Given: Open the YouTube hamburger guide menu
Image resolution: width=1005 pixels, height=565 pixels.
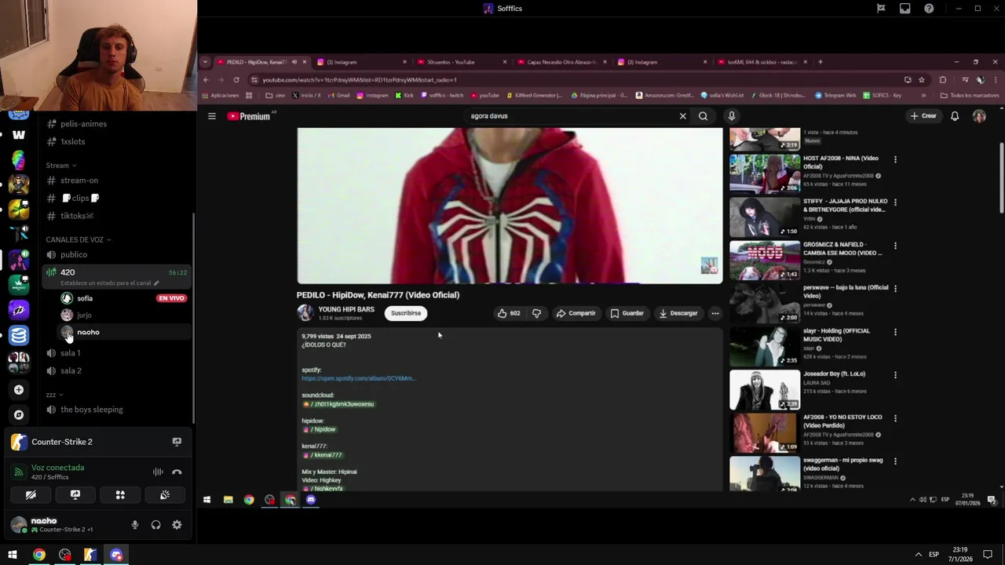Looking at the screenshot, I should coord(211,116).
